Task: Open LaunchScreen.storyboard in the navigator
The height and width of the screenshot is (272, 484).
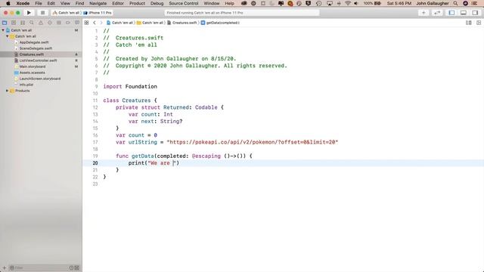Action: tap(40, 79)
